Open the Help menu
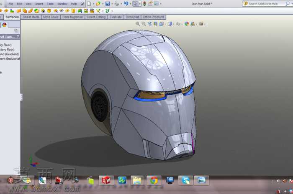293x194 pixels. click(x=74, y=4)
